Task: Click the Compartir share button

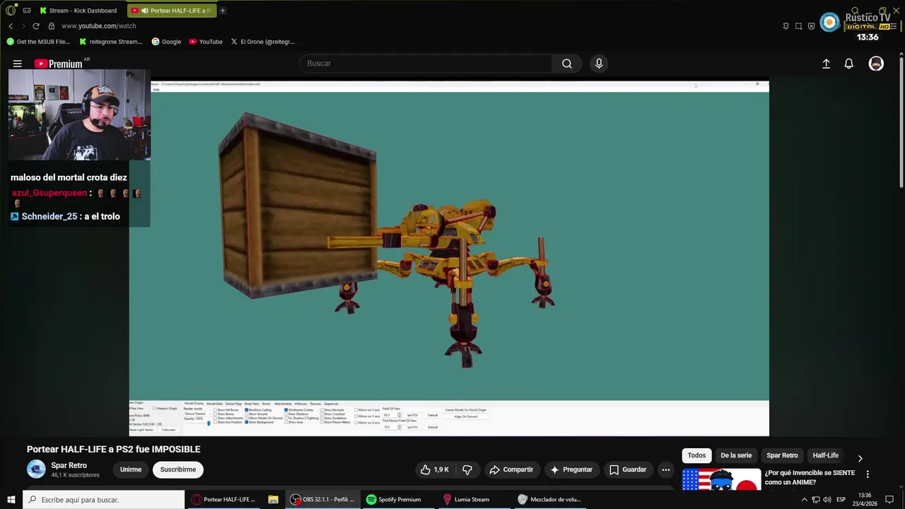Action: [511, 469]
